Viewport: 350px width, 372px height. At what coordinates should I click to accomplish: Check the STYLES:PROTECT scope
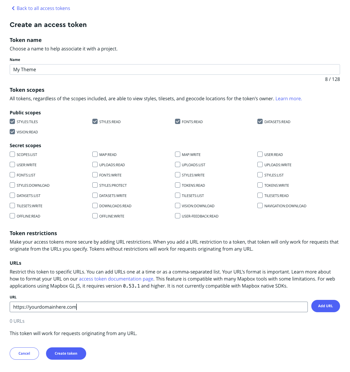tap(95, 185)
